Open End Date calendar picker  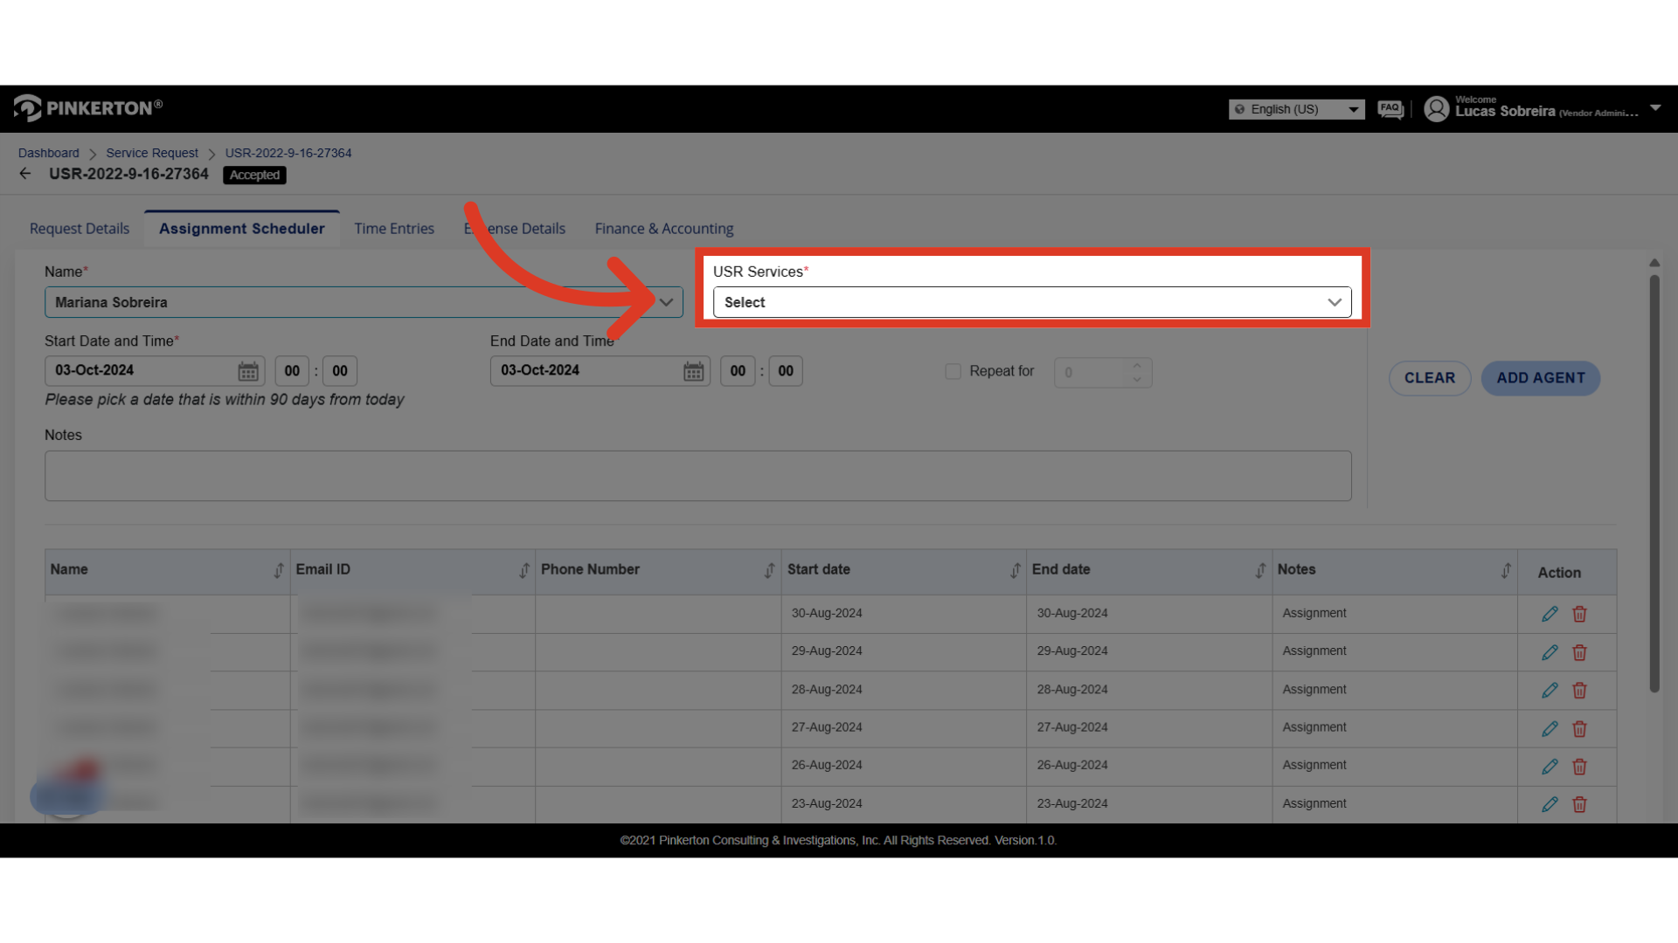coord(694,371)
